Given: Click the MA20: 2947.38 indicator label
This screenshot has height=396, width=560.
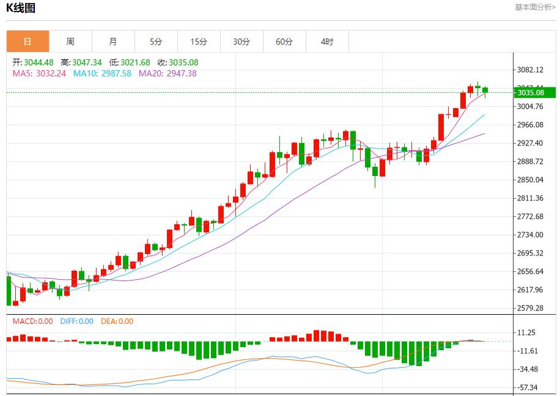Looking at the screenshot, I should (x=168, y=73).
